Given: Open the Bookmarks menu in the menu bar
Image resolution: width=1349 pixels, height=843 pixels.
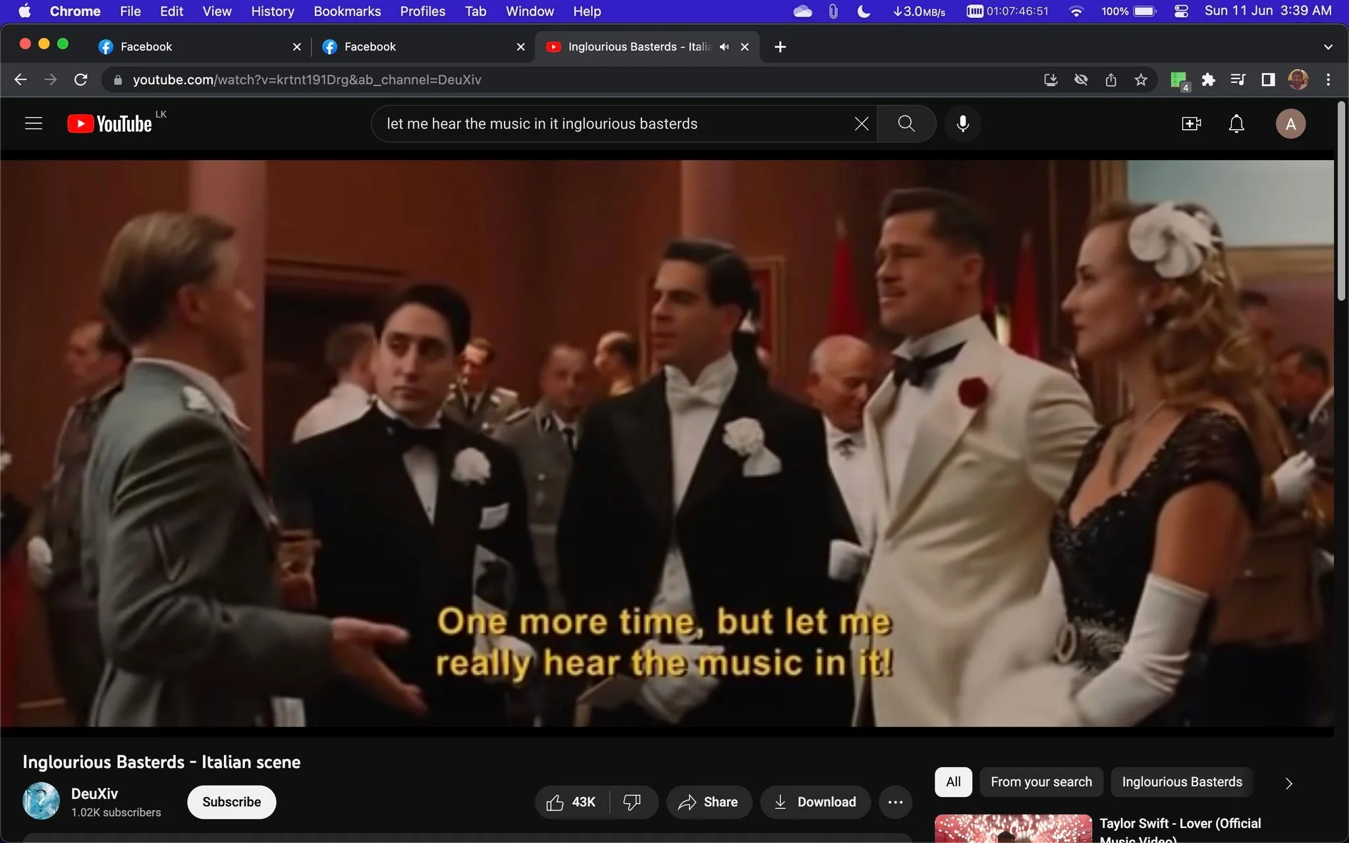Looking at the screenshot, I should pyautogui.click(x=347, y=11).
